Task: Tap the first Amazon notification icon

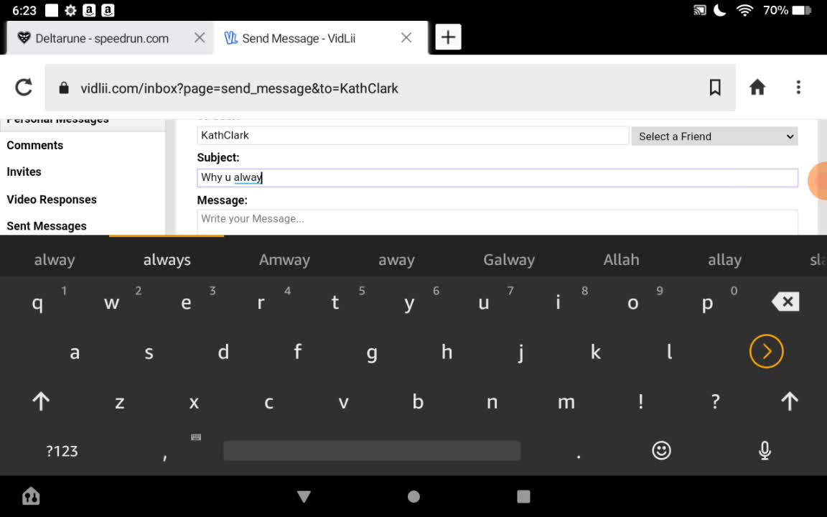Action: pyautogui.click(x=89, y=10)
